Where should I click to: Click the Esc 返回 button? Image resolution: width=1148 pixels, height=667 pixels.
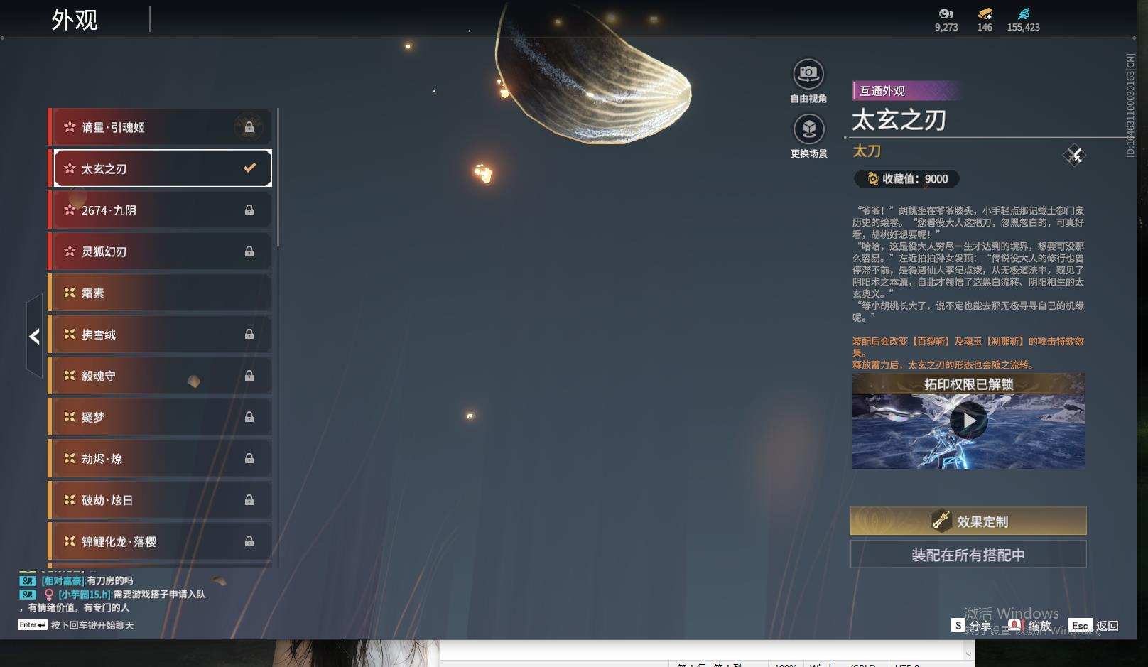1093,626
